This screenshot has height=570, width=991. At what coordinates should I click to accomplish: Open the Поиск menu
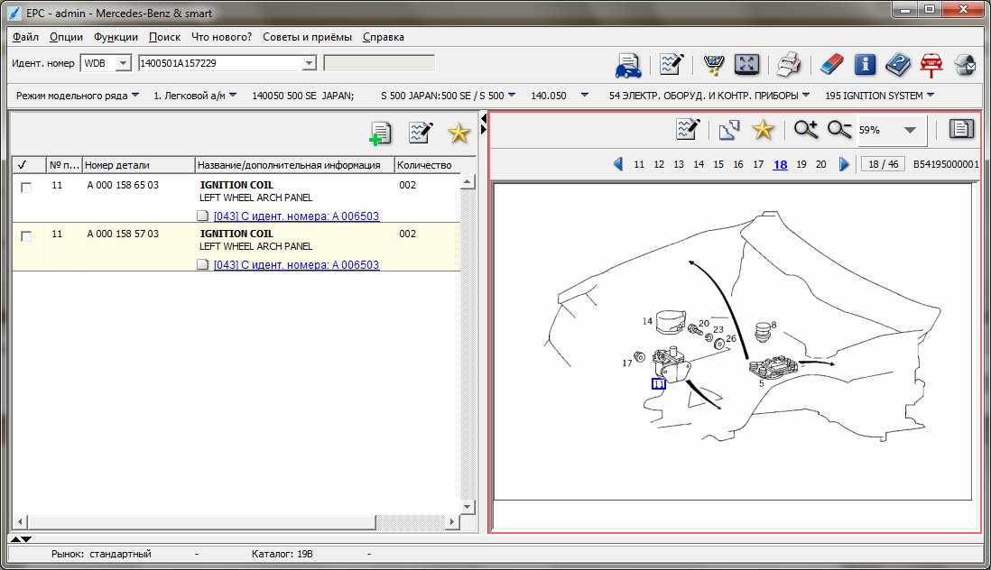click(164, 37)
